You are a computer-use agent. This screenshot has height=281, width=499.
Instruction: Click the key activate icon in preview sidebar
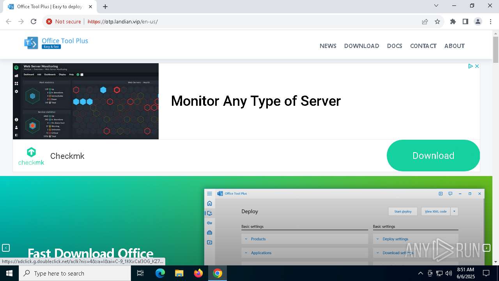point(209,223)
